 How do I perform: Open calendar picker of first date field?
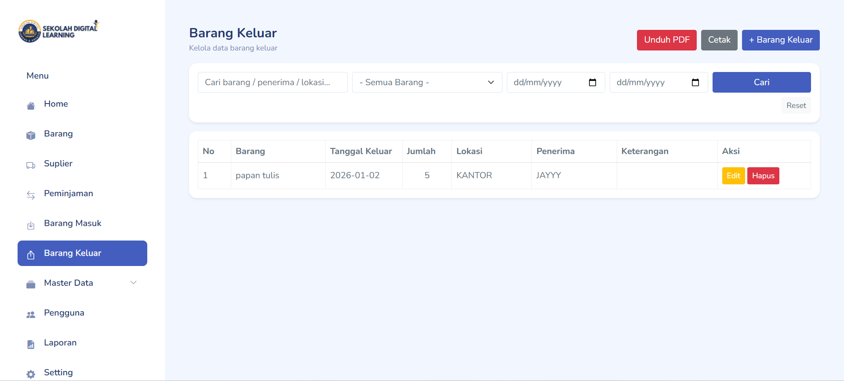(592, 83)
